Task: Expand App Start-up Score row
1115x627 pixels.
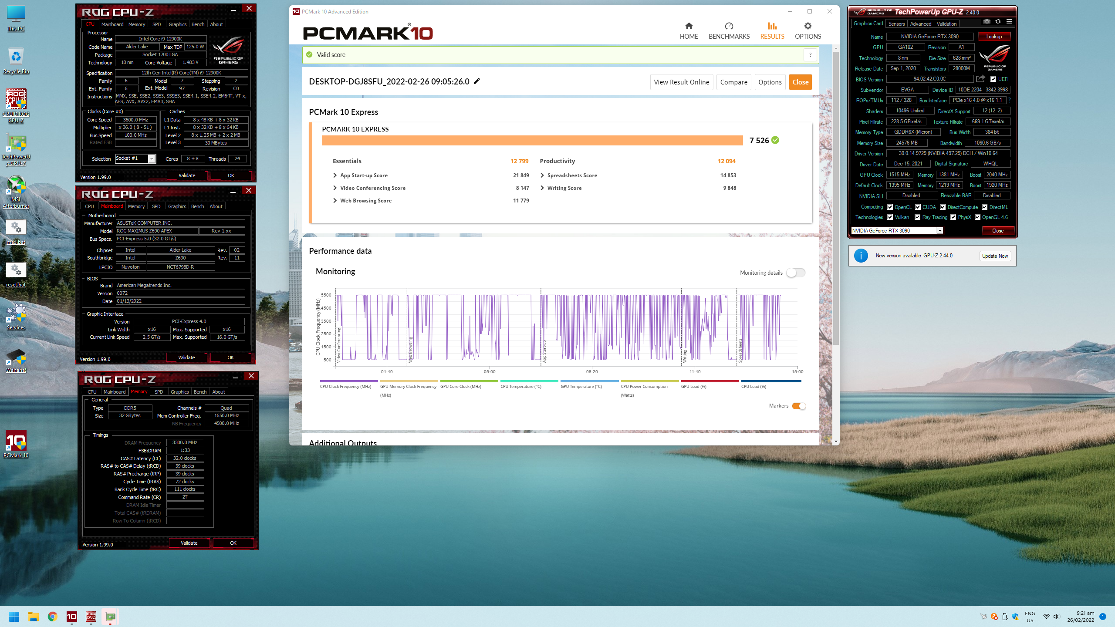Action: coord(335,175)
